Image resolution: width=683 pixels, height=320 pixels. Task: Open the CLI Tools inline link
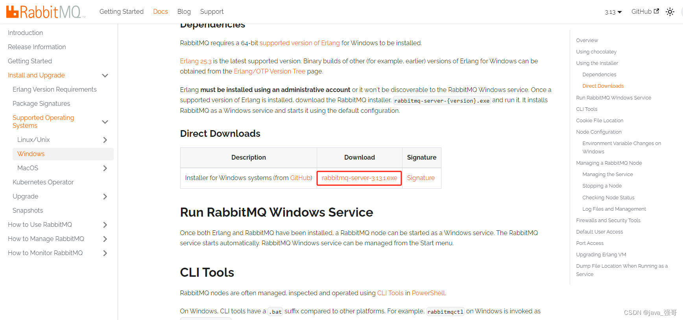[x=390, y=293]
